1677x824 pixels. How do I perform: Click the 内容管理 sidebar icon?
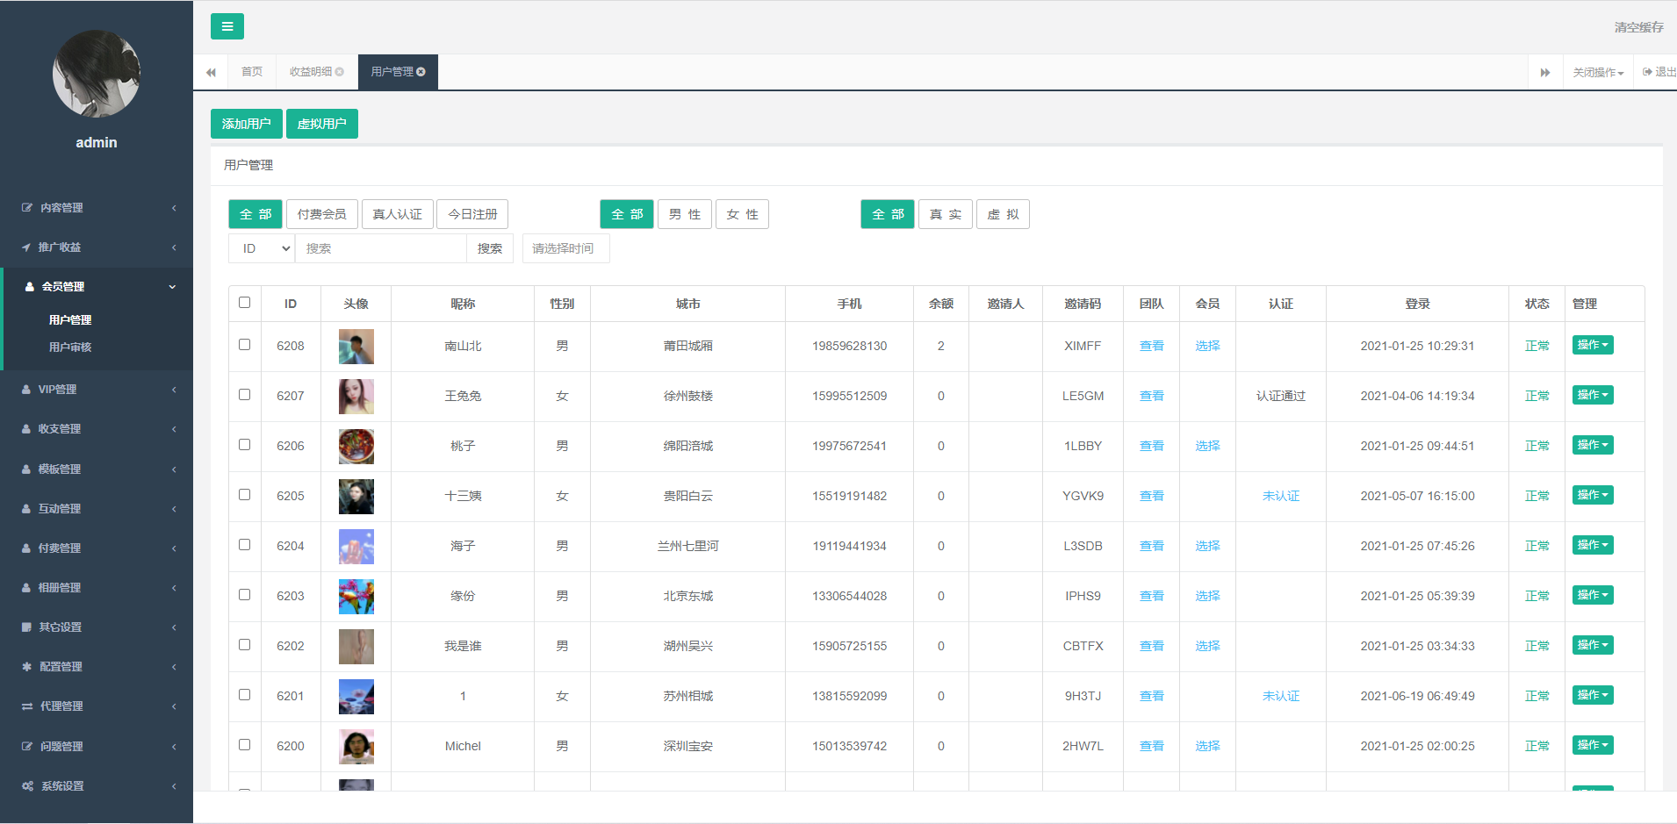coord(25,207)
